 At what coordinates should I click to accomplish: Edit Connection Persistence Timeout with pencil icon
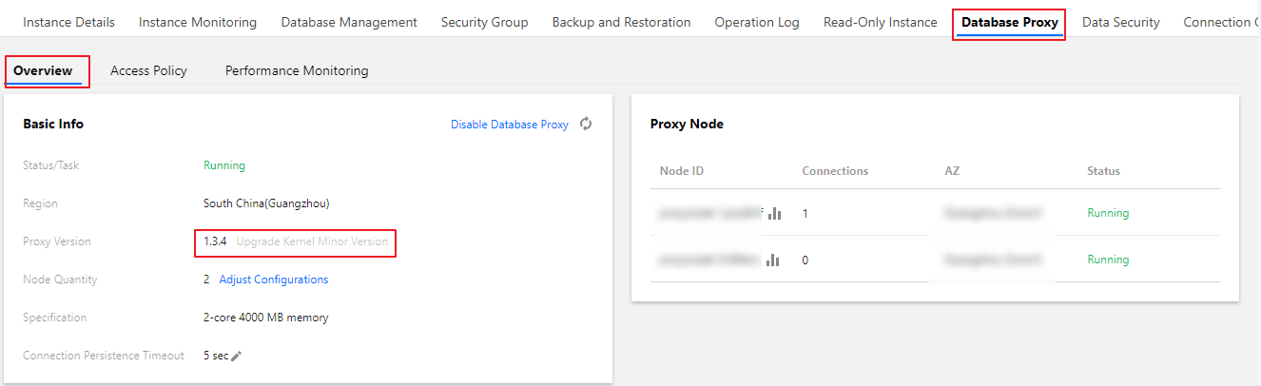pos(237,356)
